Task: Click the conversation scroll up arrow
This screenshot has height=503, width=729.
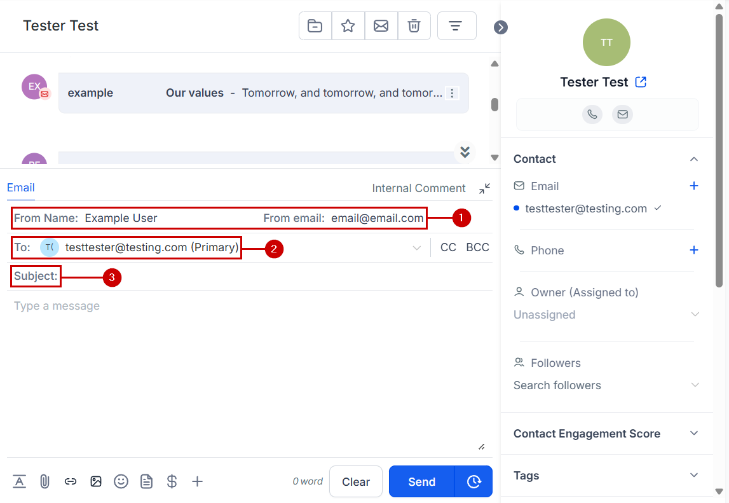Action: [494, 64]
